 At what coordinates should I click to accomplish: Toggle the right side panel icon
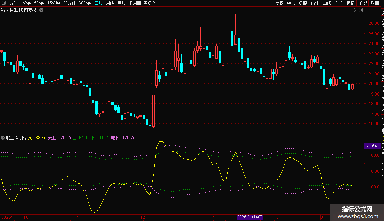(361, 10)
